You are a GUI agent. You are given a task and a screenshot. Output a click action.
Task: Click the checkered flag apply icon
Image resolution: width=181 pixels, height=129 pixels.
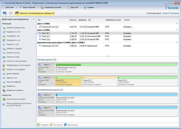17,13
